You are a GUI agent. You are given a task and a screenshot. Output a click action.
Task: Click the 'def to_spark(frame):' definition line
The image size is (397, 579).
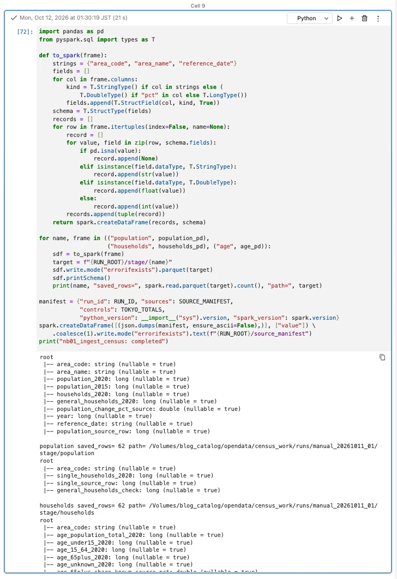(73, 55)
